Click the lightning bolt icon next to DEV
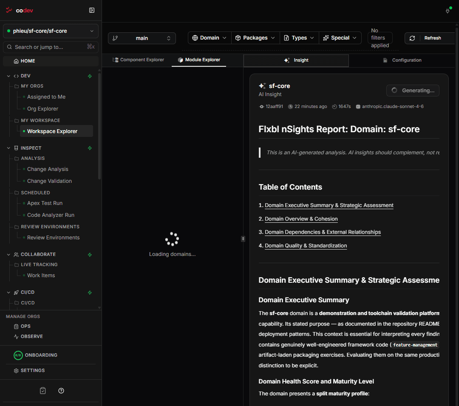Screen dimensions: 459x406 [90, 76]
